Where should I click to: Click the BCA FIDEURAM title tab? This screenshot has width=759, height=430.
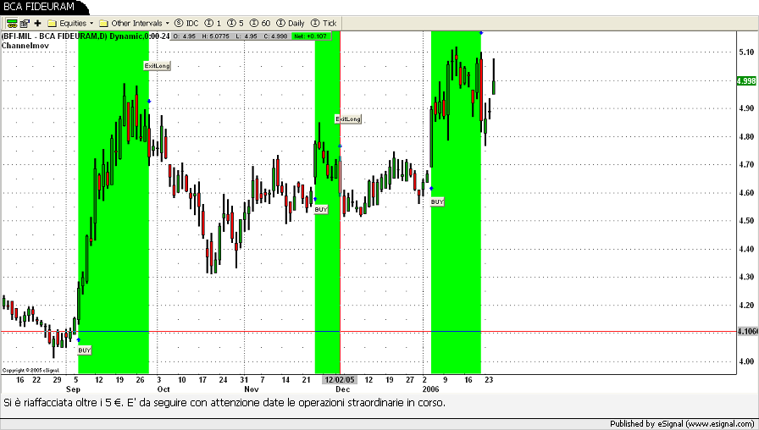[x=38, y=7]
